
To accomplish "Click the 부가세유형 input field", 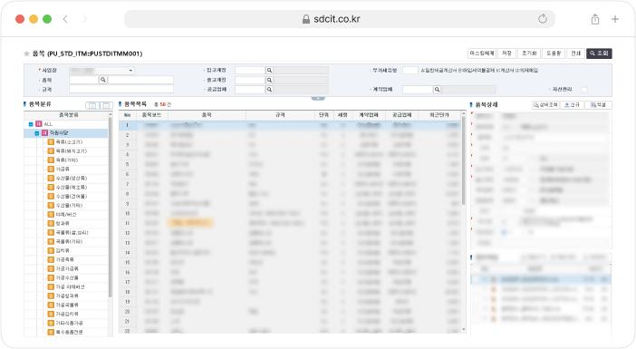I will click(410, 71).
